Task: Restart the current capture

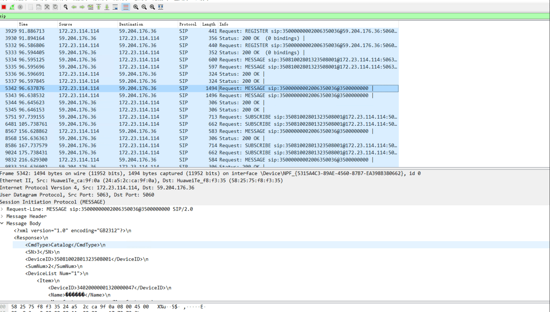Action: 12,7
